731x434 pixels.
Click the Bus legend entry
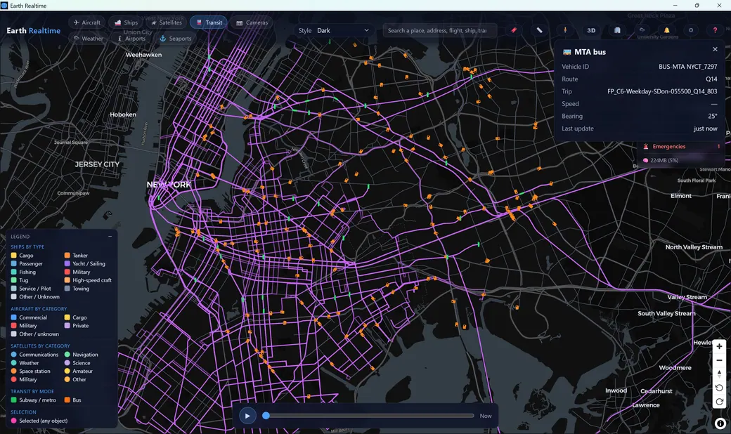click(72, 400)
